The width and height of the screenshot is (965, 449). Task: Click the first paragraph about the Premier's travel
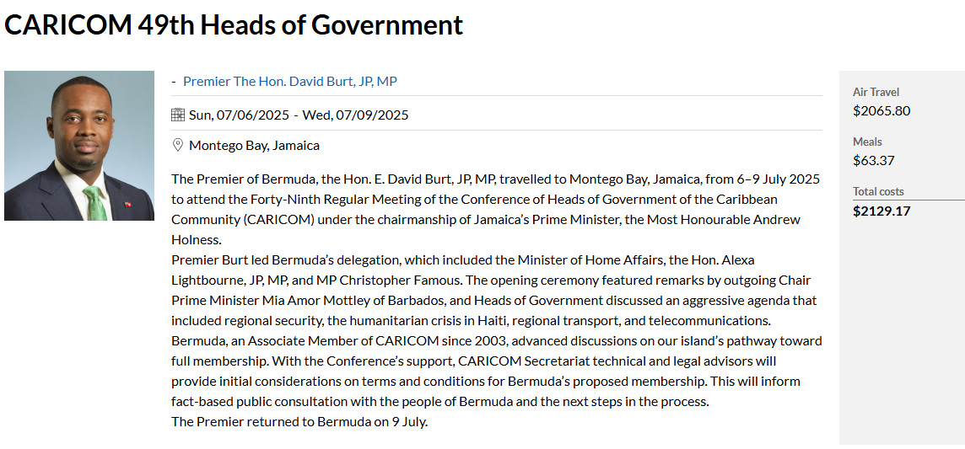point(496,210)
